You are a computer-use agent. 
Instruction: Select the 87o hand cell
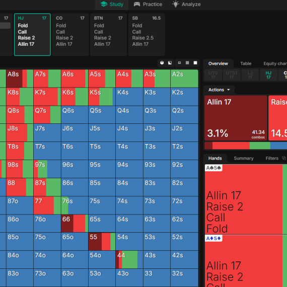20,205
